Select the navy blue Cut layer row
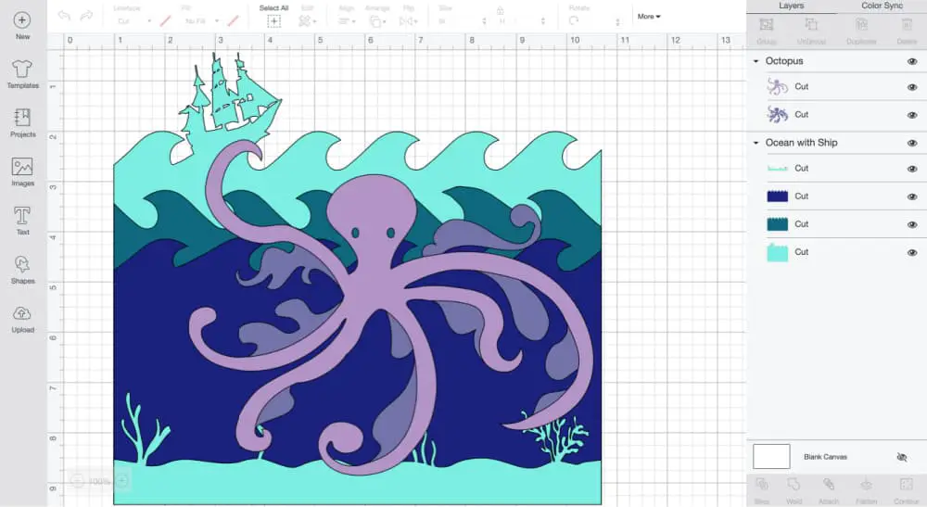 click(x=836, y=196)
